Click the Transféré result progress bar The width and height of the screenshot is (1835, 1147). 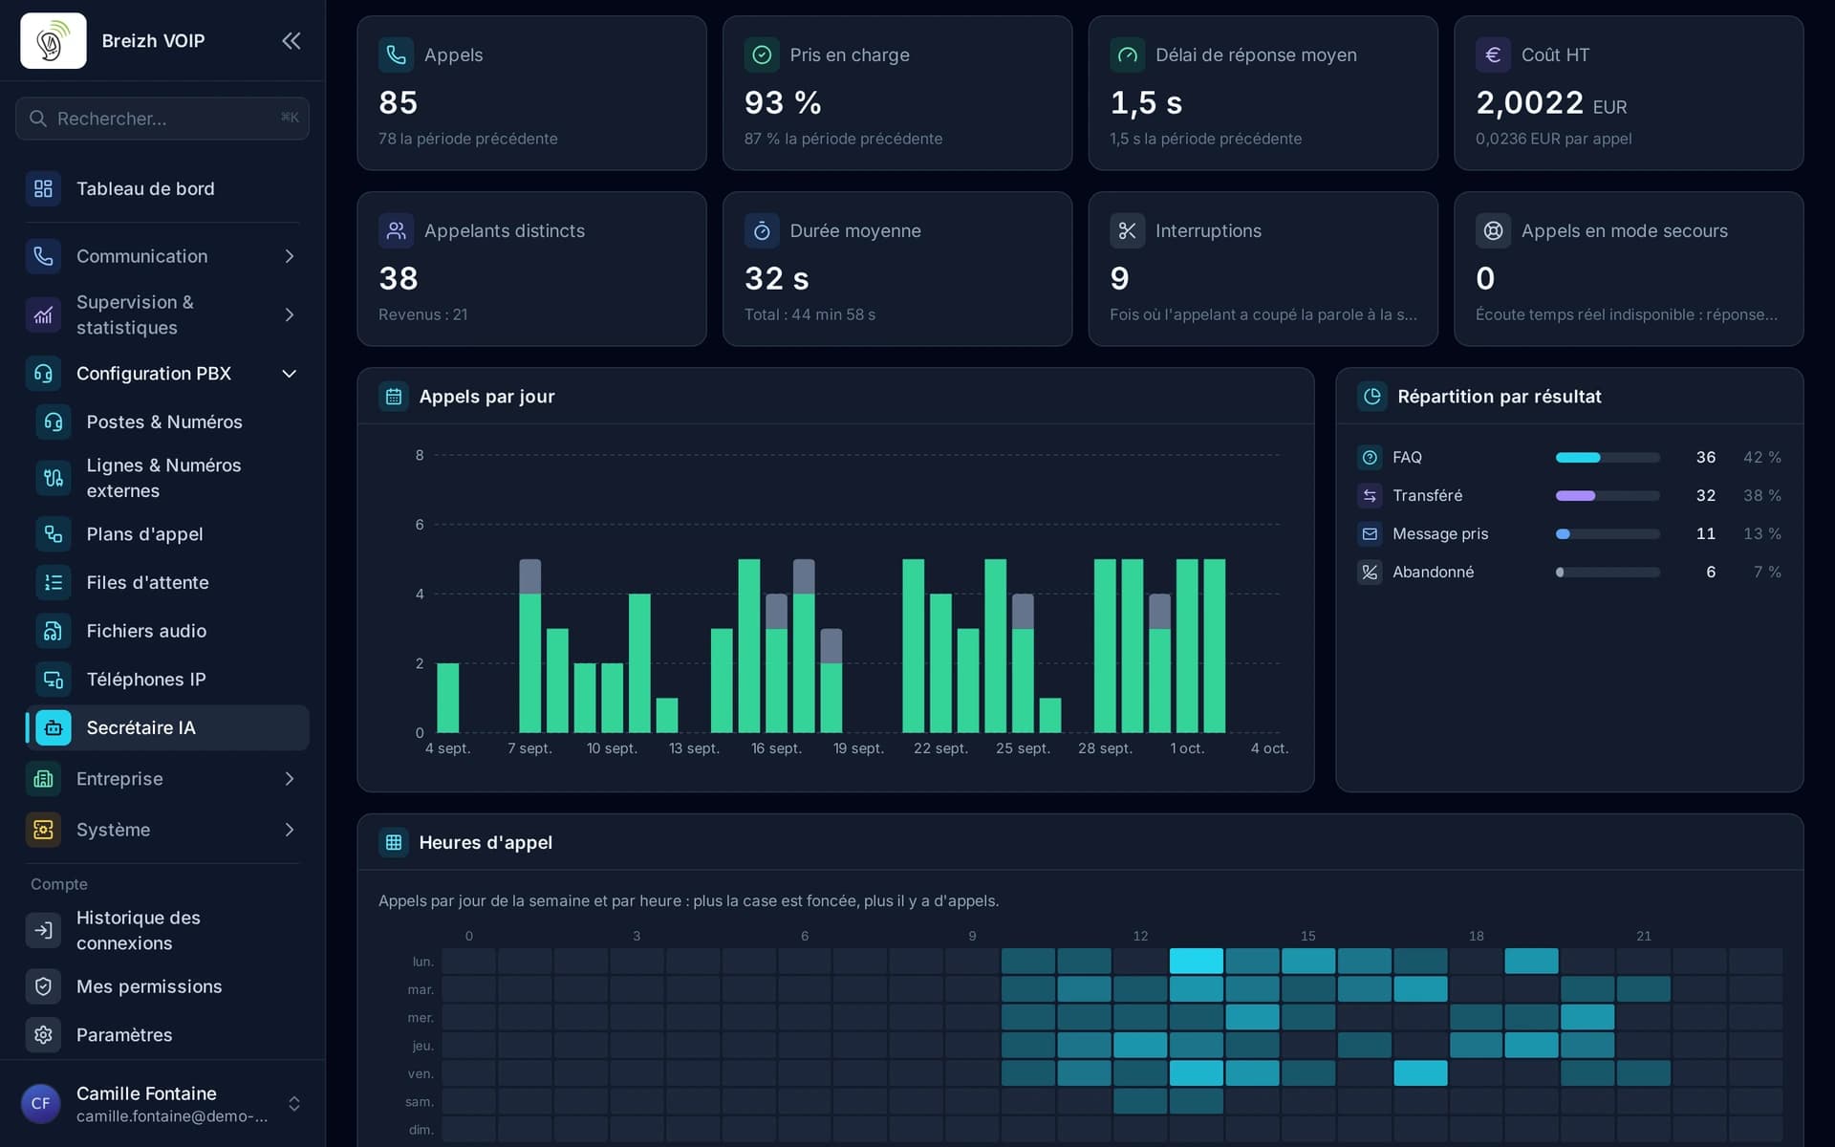(1608, 495)
